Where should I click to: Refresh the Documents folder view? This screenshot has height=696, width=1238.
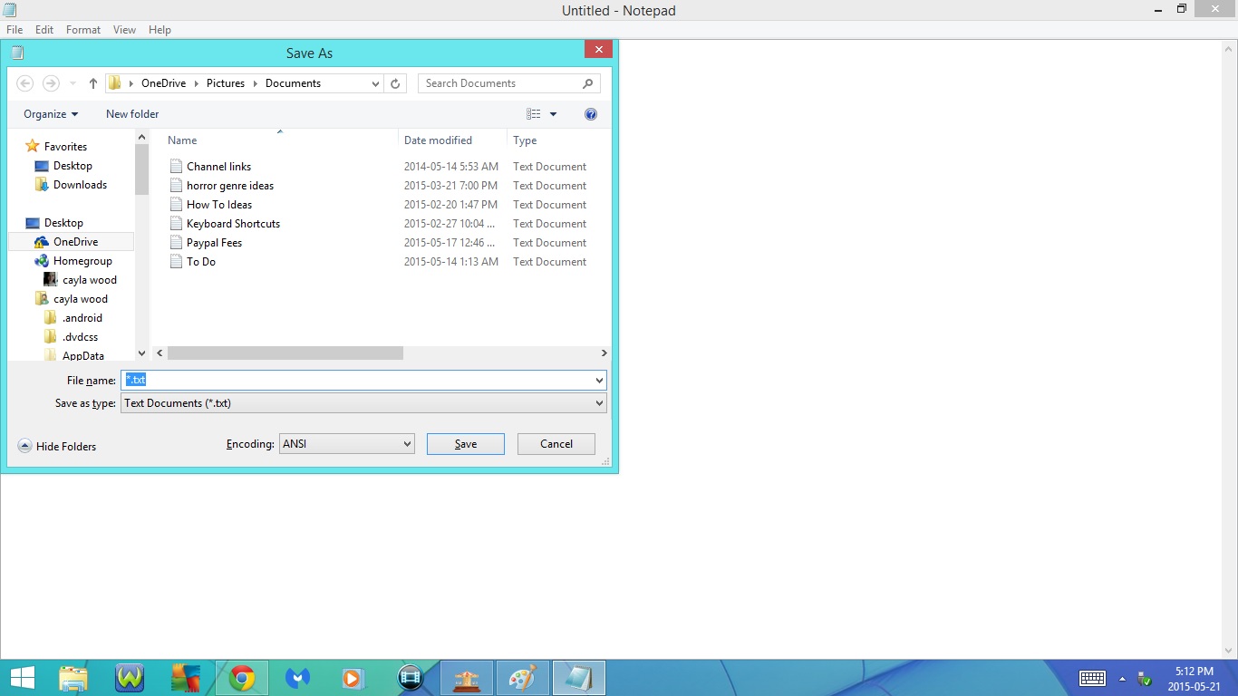click(x=395, y=82)
